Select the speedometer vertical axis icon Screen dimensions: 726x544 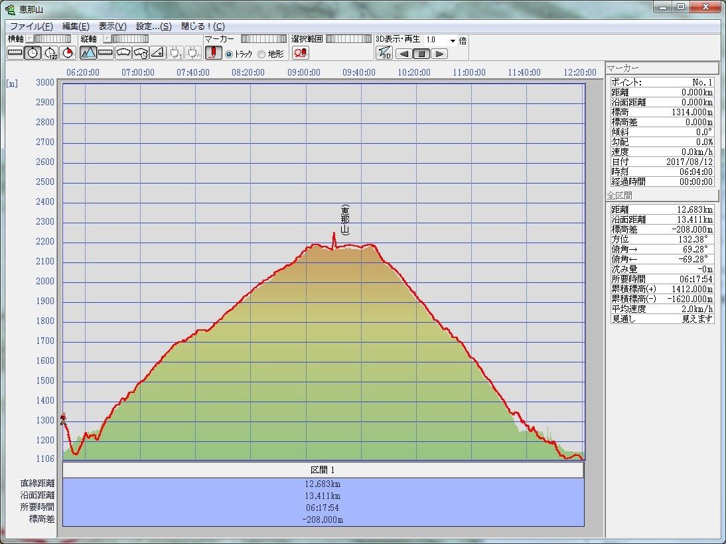coord(123,53)
